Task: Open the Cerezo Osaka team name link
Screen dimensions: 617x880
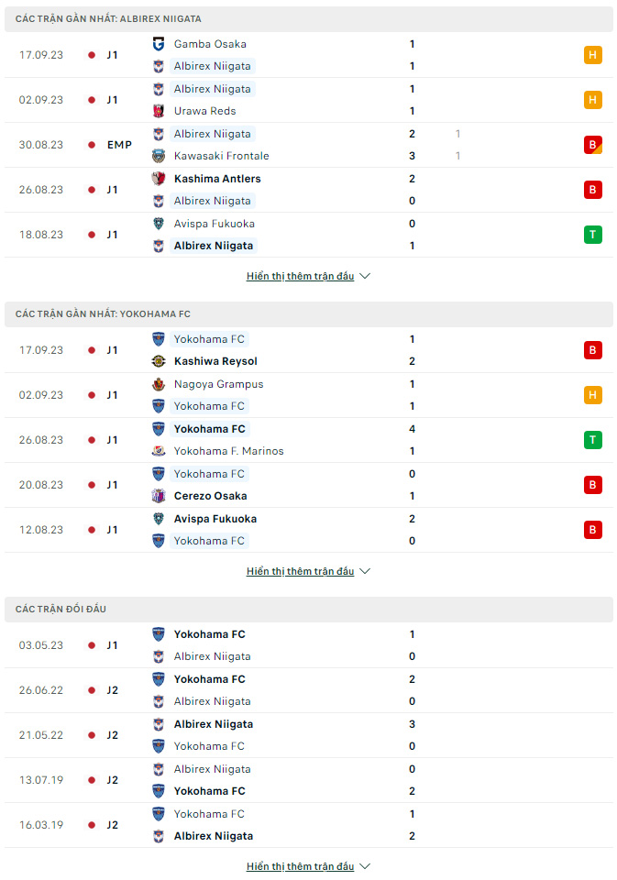Action: click(x=211, y=496)
